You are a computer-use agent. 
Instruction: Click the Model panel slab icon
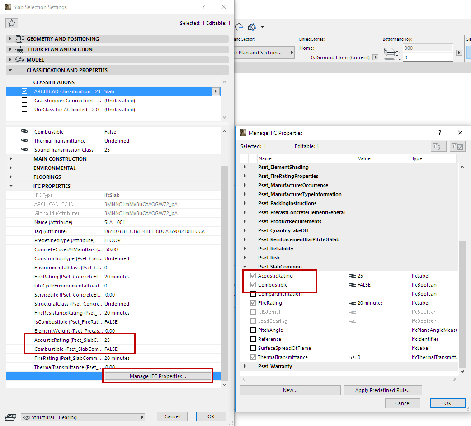tap(19, 60)
